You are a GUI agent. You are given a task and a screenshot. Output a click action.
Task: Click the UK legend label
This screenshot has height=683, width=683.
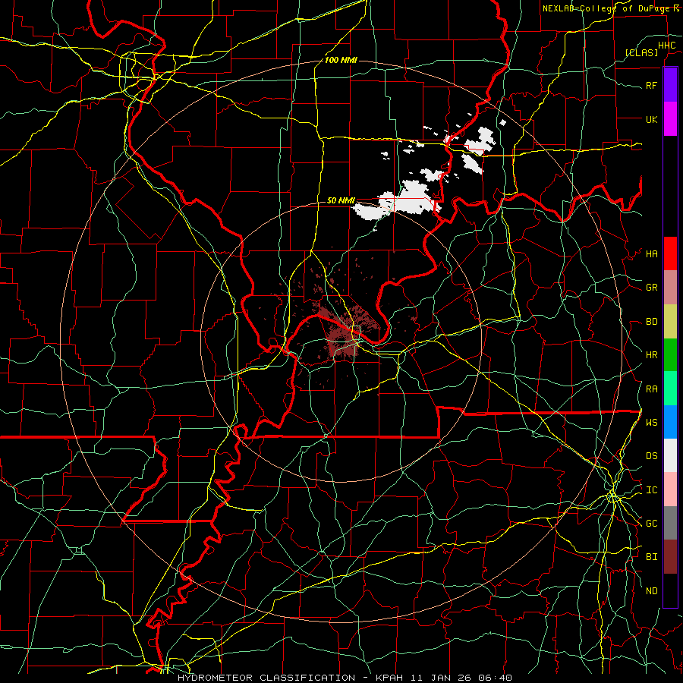click(x=651, y=119)
